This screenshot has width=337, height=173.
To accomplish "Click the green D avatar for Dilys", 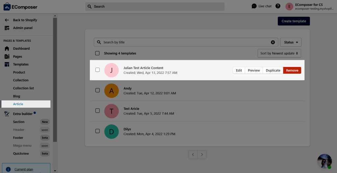I will click(111, 131).
